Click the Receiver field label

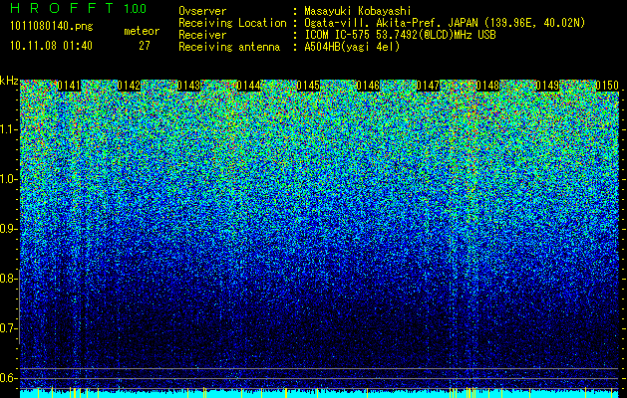(202, 35)
